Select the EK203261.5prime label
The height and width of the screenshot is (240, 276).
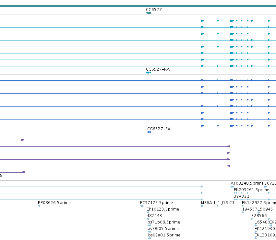252,190
